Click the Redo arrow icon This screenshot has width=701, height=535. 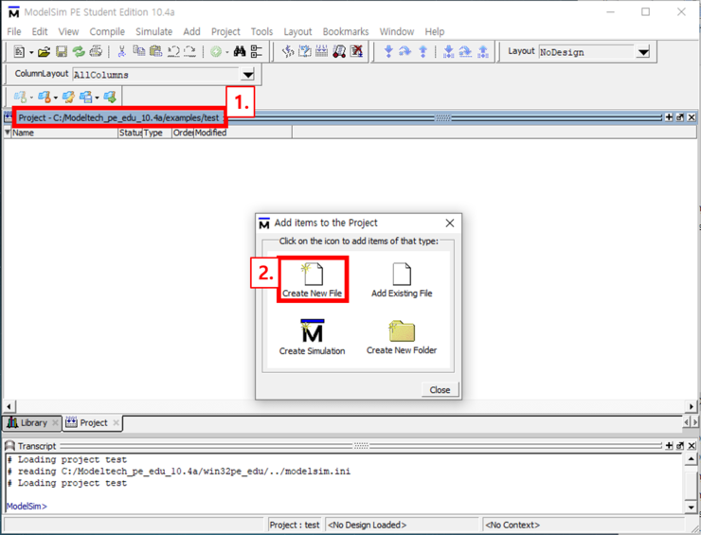click(x=189, y=52)
